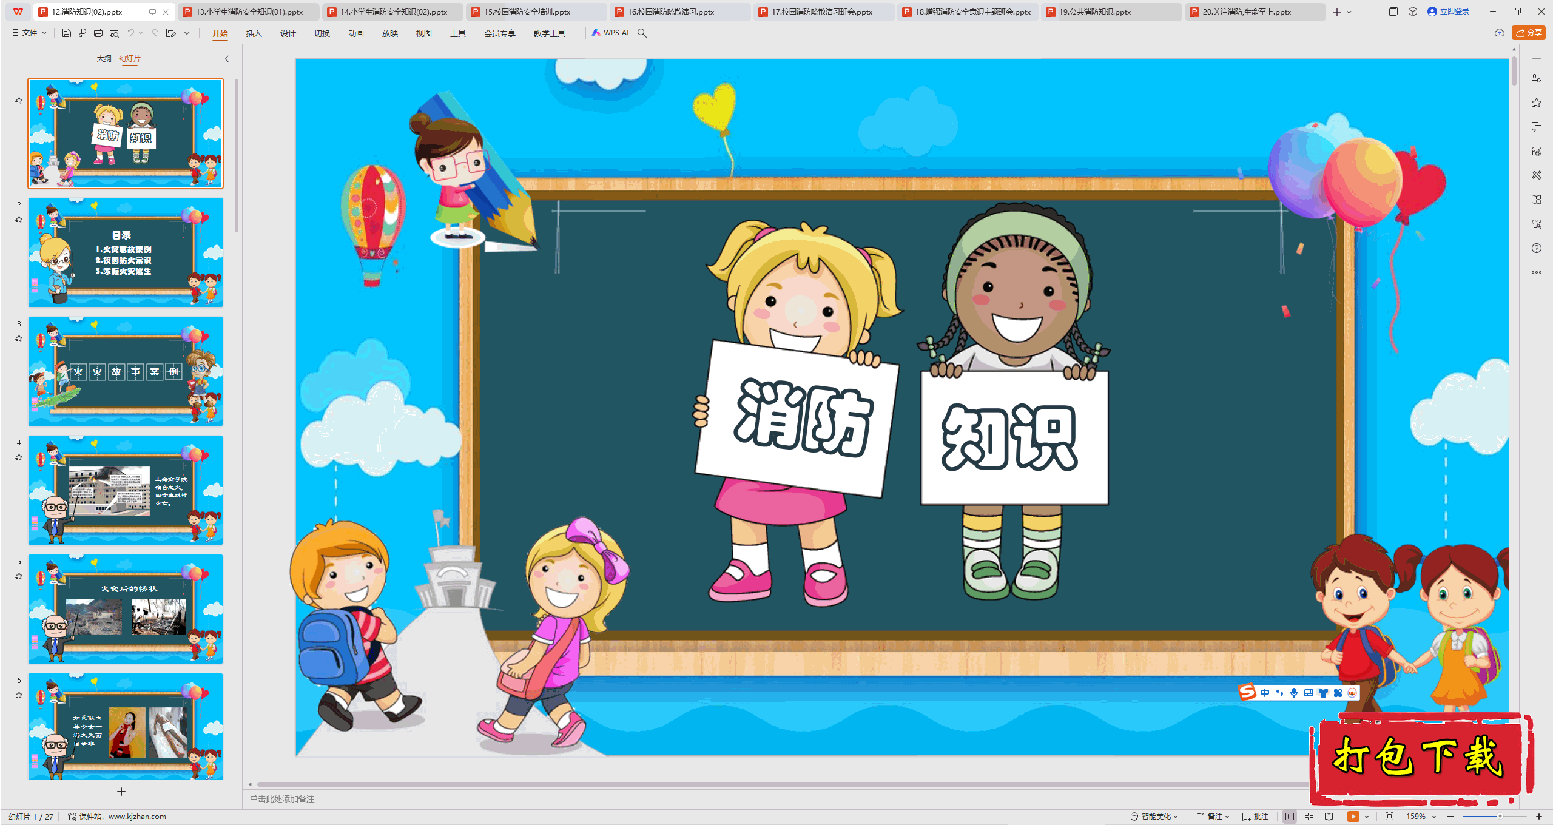Switch to reading view book icon
The image size is (1553, 825).
point(1329,817)
